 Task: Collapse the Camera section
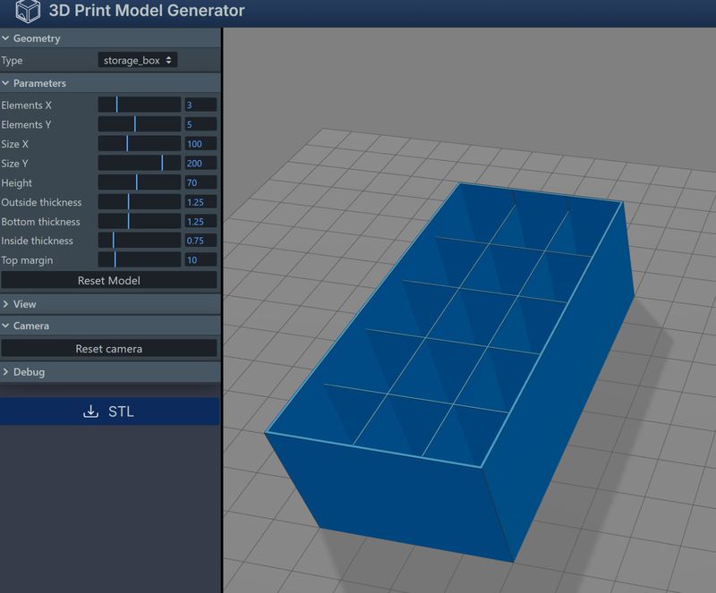click(x=30, y=326)
